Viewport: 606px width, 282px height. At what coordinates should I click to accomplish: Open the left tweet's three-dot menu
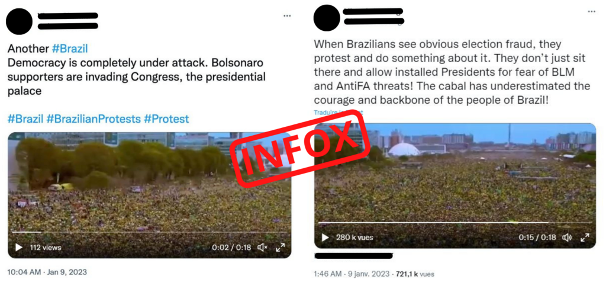pos(287,16)
